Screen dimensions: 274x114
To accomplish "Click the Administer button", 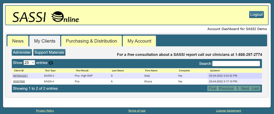I will pyautogui.click(x=22, y=52).
